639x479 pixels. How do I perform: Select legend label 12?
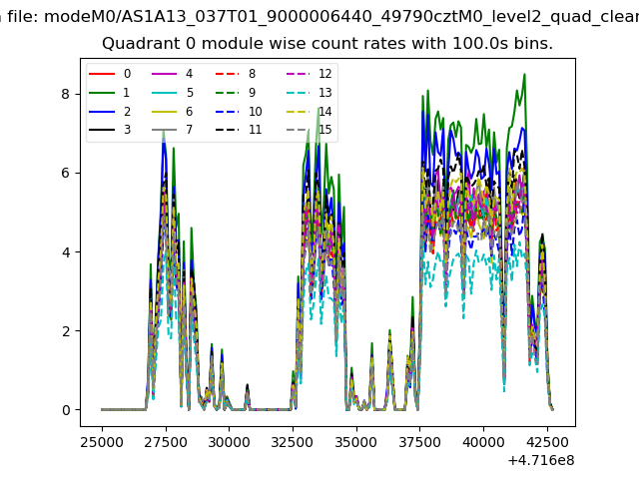(x=324, y=74)
